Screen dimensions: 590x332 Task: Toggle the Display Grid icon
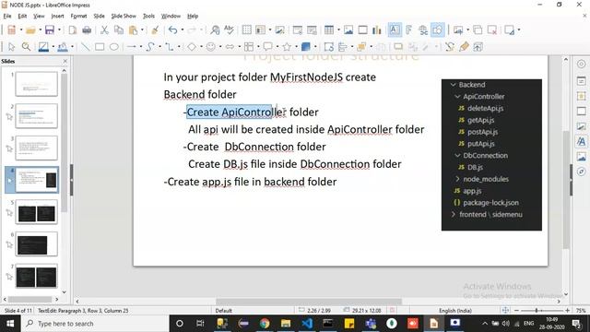pyautogui.click(x=246, y=30)
